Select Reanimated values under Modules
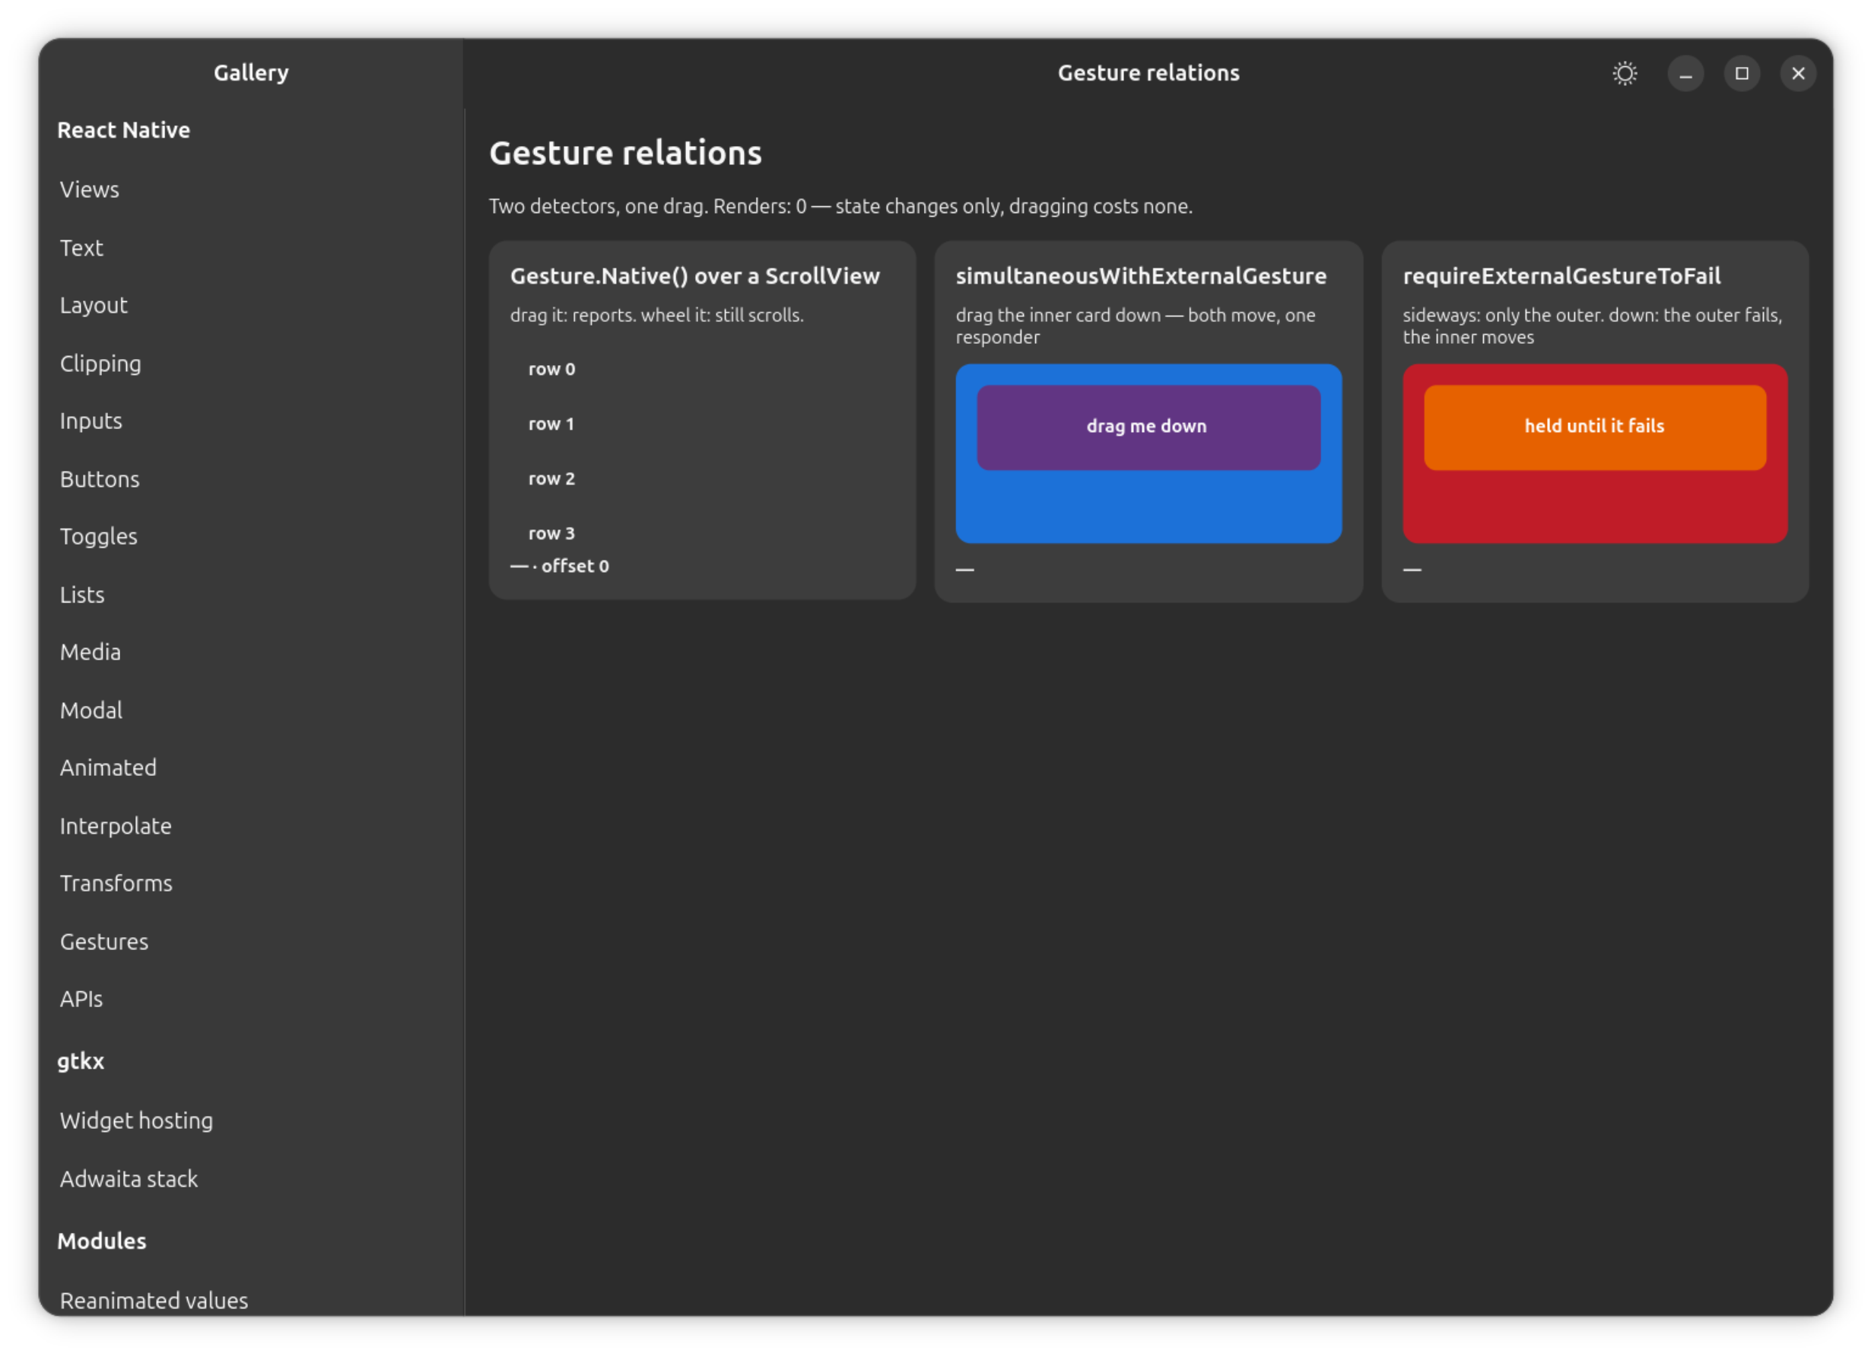This screenshot has height=1354, width=1871. (251, 1299)
